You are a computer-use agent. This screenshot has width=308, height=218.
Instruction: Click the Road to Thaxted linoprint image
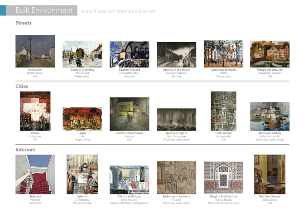tap(129, 54)
